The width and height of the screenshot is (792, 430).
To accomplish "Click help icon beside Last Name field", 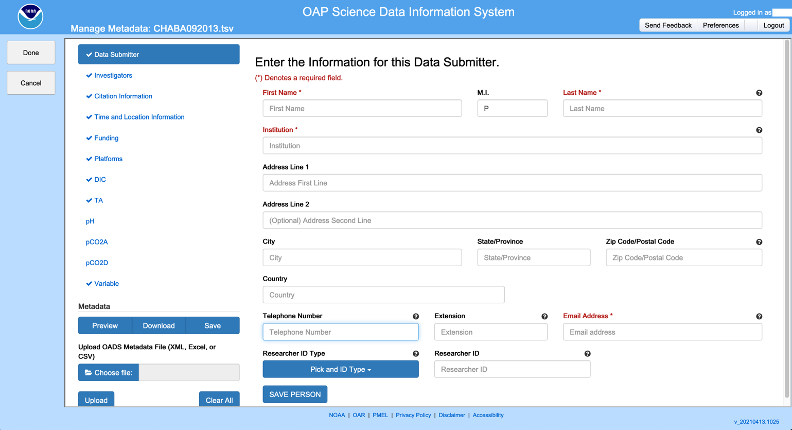I will coord(759,93).
